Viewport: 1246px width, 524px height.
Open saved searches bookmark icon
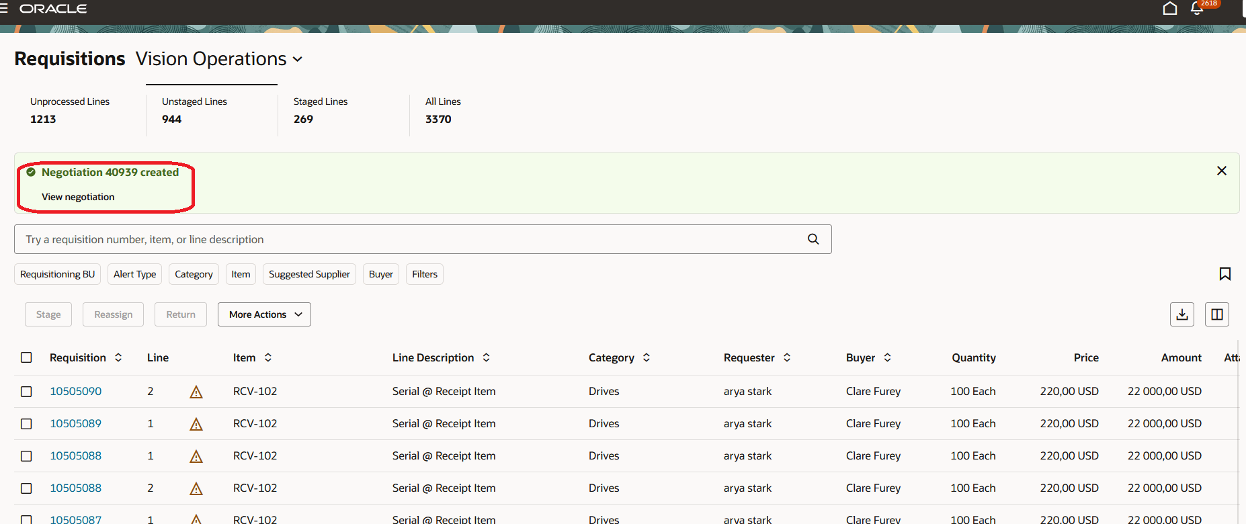(1225, 274)
